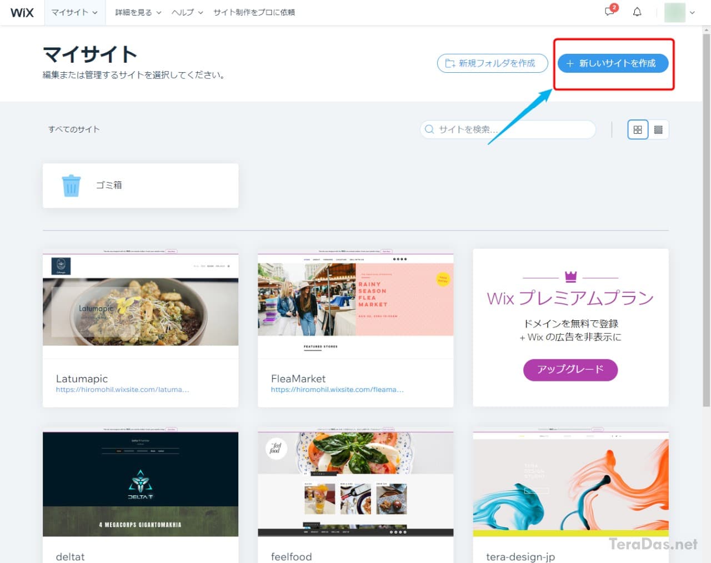The width and height of the screenshot is (711, 563).
Task: Click the feelfood site name
Action: (291, 556)
